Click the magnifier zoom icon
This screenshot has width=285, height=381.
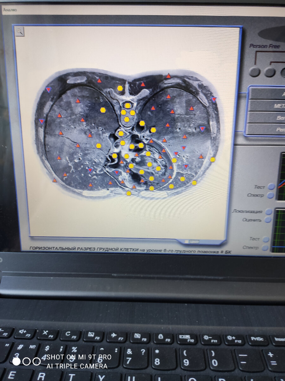click(20, 31)
